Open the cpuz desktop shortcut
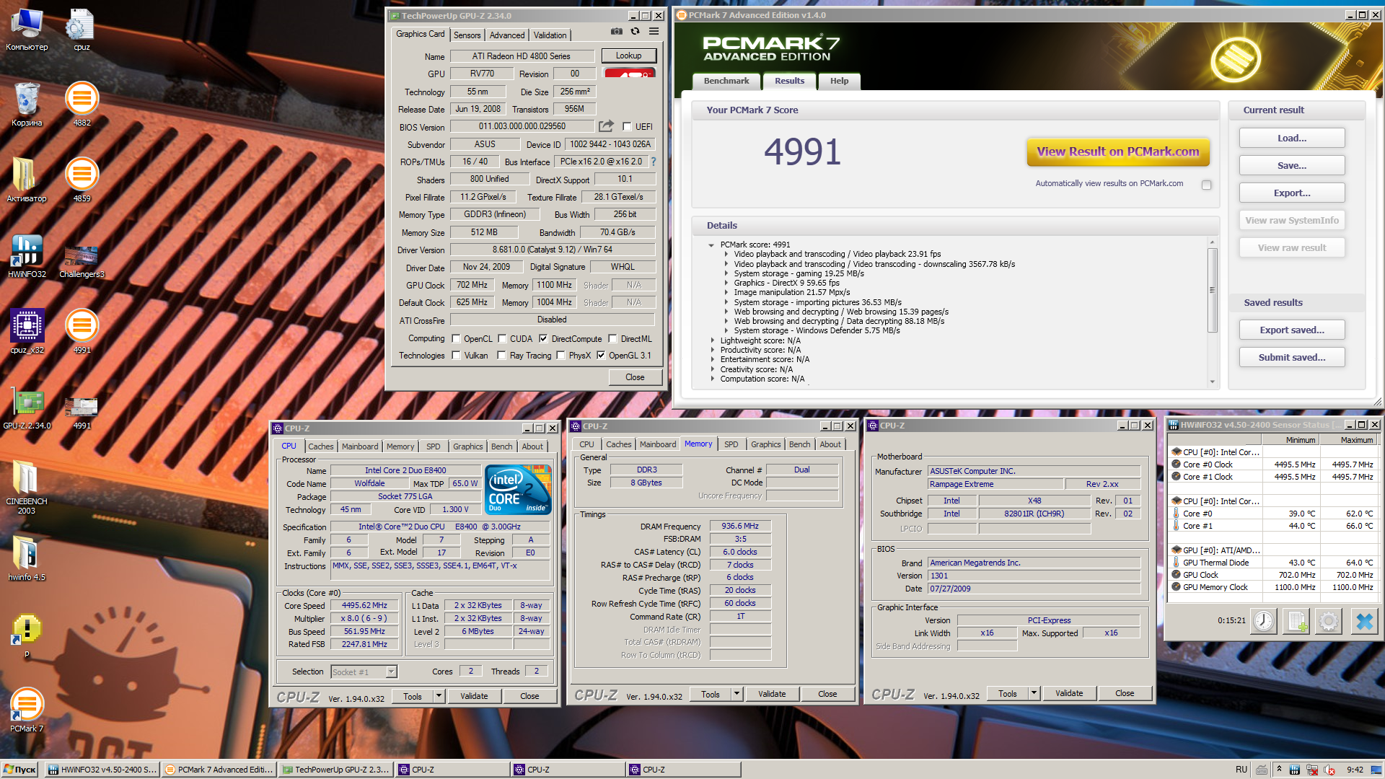 tap(82, 30)
